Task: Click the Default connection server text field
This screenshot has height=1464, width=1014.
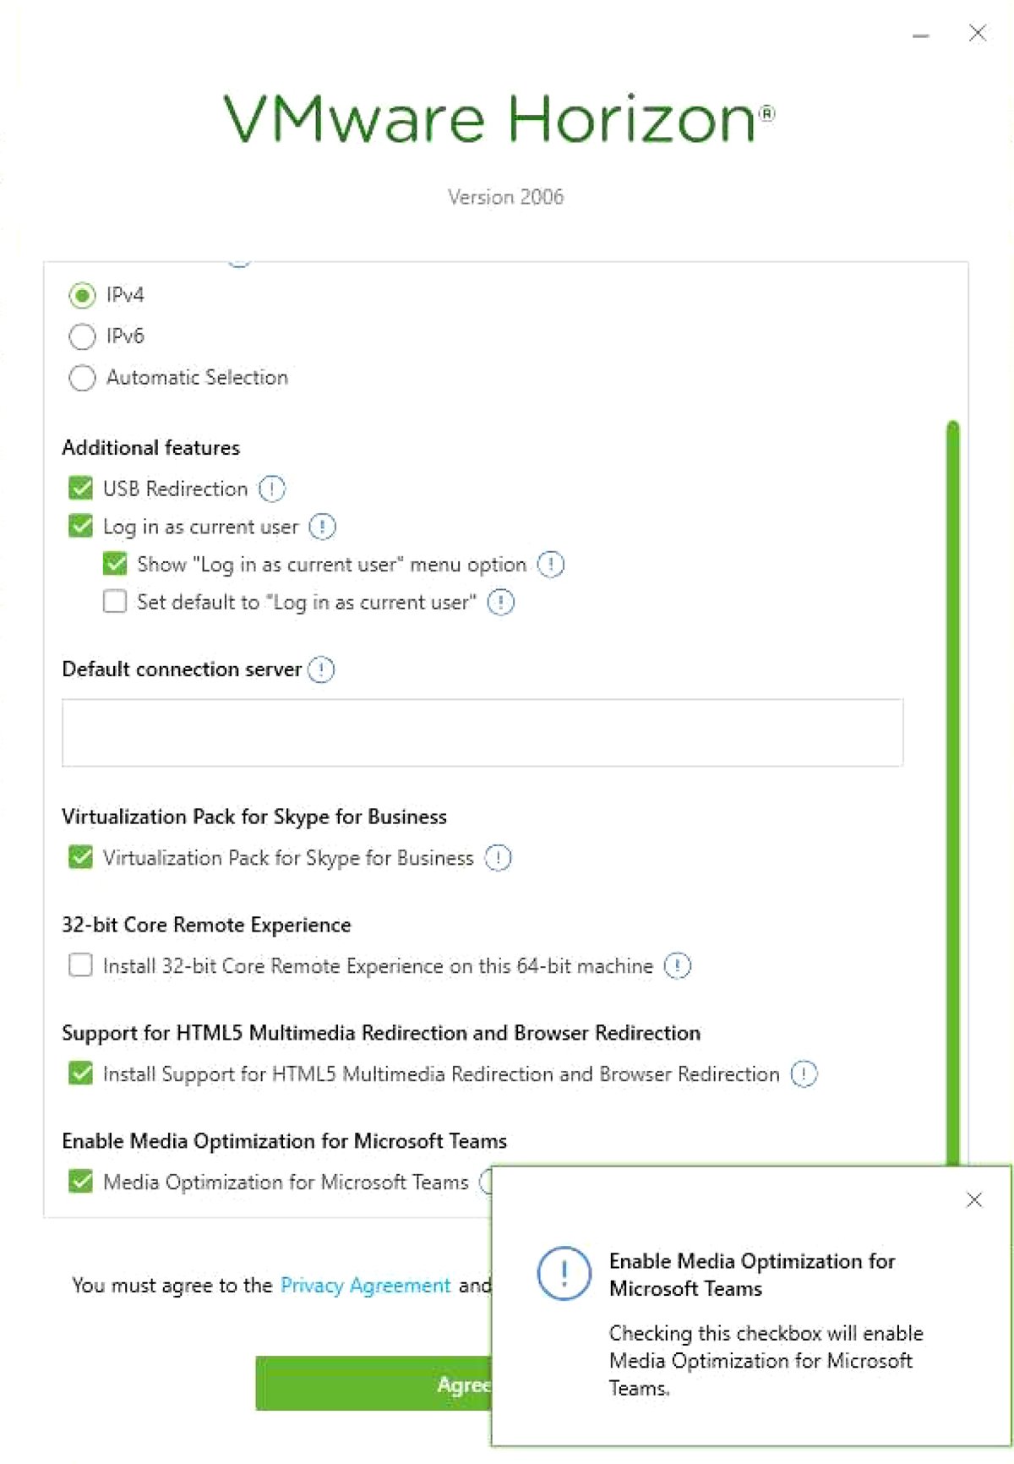Action: point(482,733)
